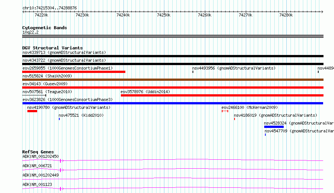
Task: Open the nsv4528324 variant label
Action: click(299, 123)
